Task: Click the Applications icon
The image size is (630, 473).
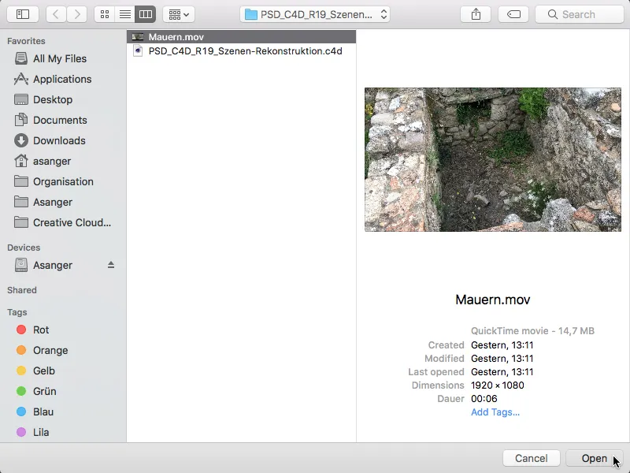Action: pyautogui.click(x=21, y=80)
